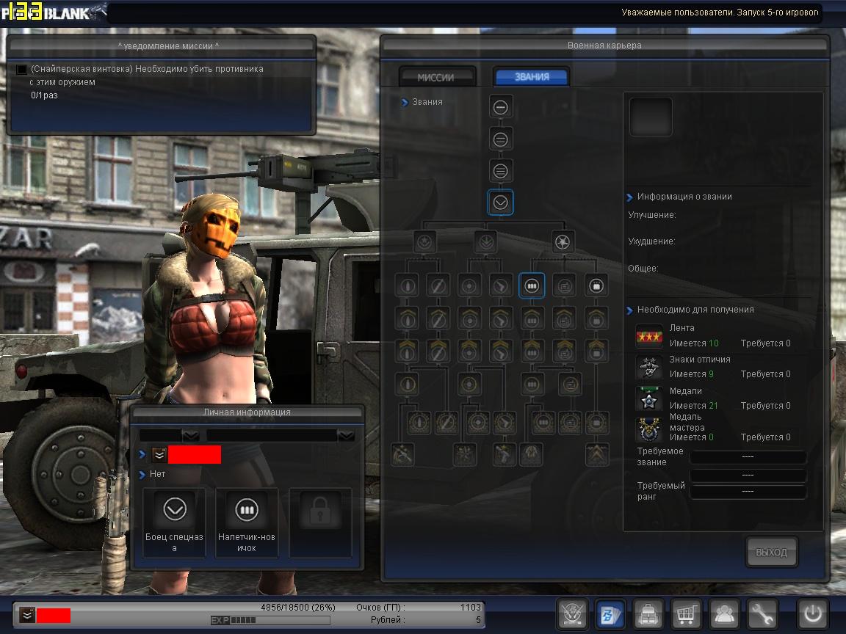Select the bright bag rank node

pos(596,285)
